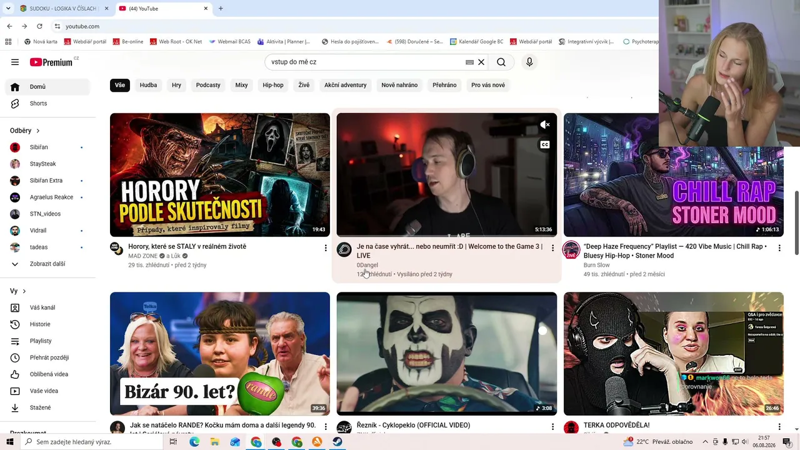Open Chrome apps grid in bookmarks bar
Viewport: 800px width, 450px height.
point(8,42)
